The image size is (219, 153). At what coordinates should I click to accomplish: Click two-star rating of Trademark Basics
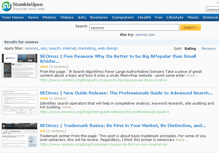click(x=43, y=131)
